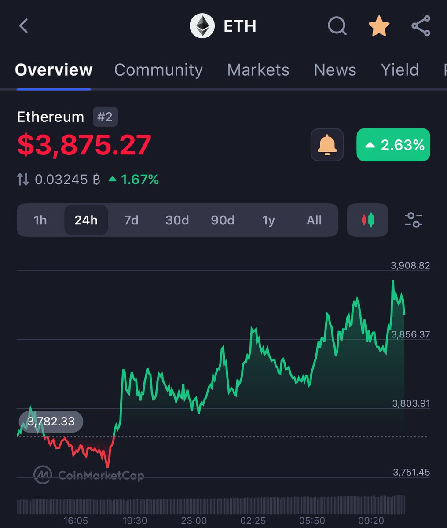
Task: Go back with the left chevron
Action: pos(24,26)
